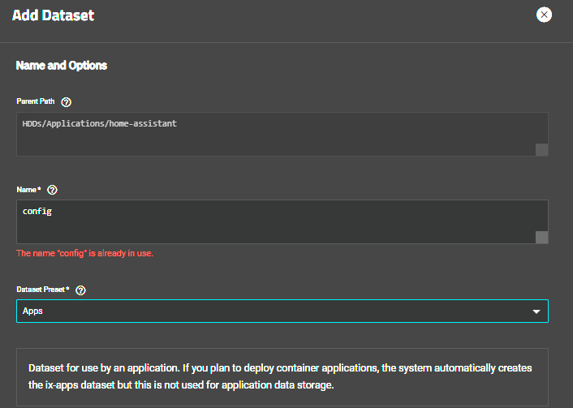
Task: Click the red name already in use error
Action: pyautogui.click(x=85, y=253)
